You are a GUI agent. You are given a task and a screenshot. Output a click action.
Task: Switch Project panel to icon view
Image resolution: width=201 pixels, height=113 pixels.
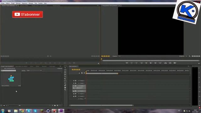coord(4,105)
